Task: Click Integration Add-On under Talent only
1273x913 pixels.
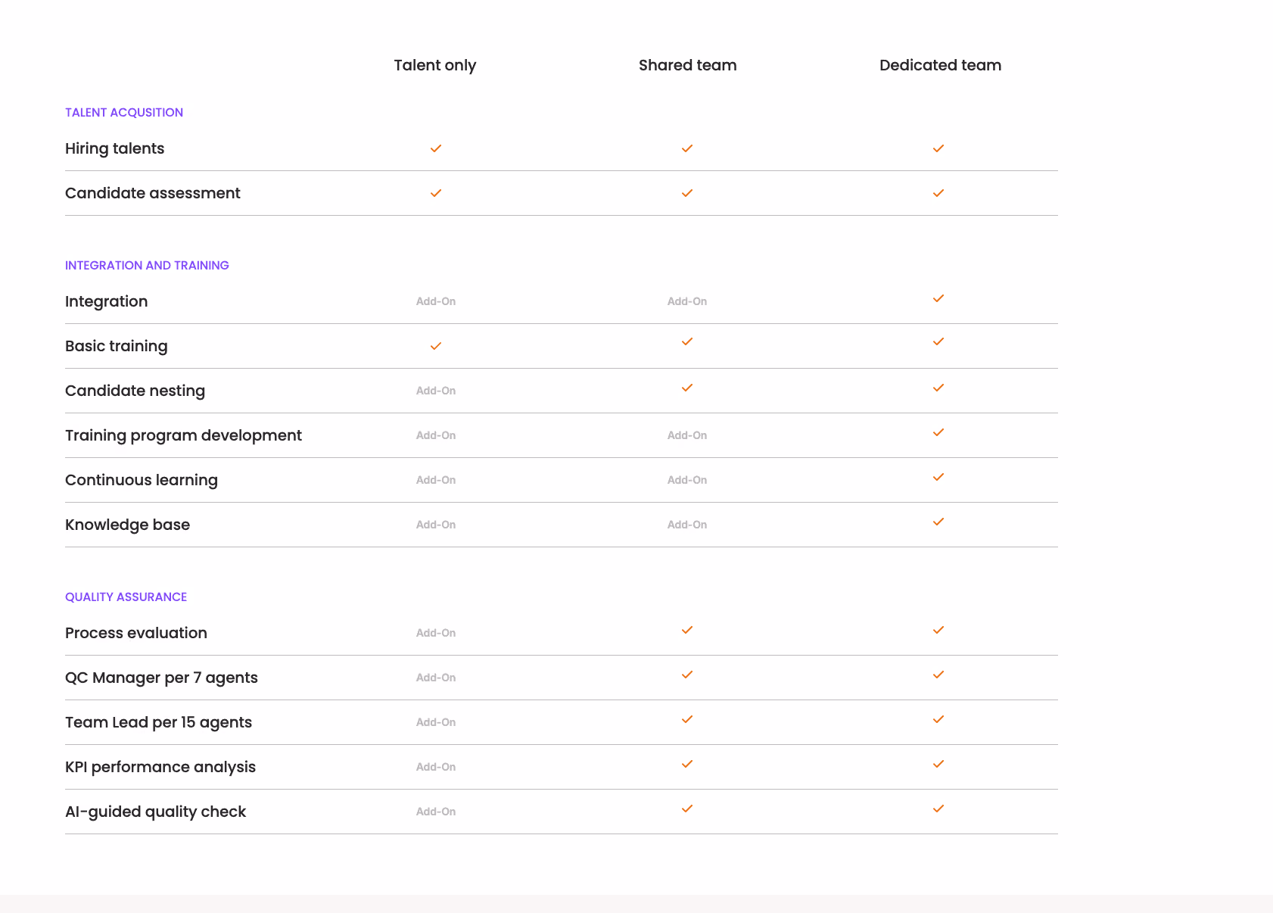Action: [436, 301]
